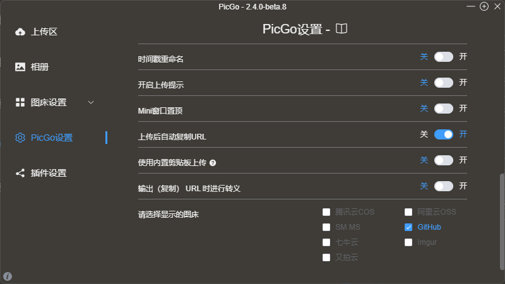Go to the 相册 menu item

pos(40,67)
